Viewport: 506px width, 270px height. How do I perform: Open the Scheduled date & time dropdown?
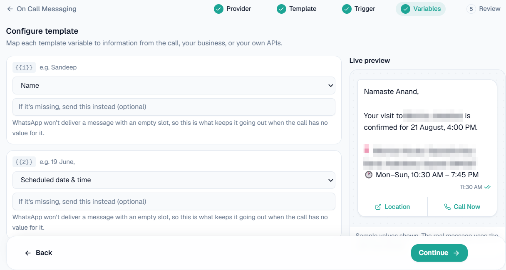(174, 180)
